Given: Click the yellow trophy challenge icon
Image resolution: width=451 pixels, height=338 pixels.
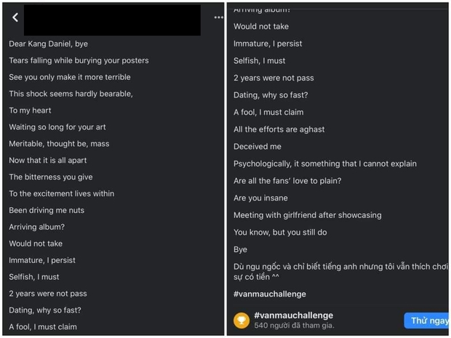Looking at the screenshot, I should [x=242, y=320].
